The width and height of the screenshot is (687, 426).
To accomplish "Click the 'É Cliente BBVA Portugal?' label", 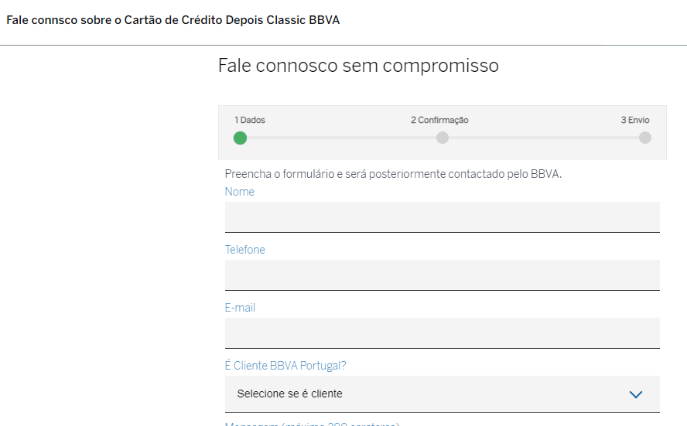I will pyautogui.click(x=285, y=366).
